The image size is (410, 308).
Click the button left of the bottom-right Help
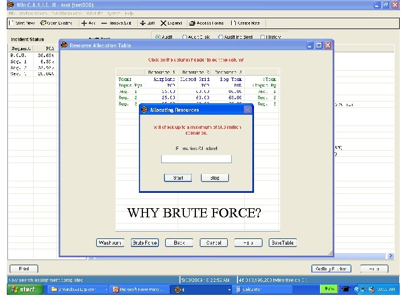point(331,269)
